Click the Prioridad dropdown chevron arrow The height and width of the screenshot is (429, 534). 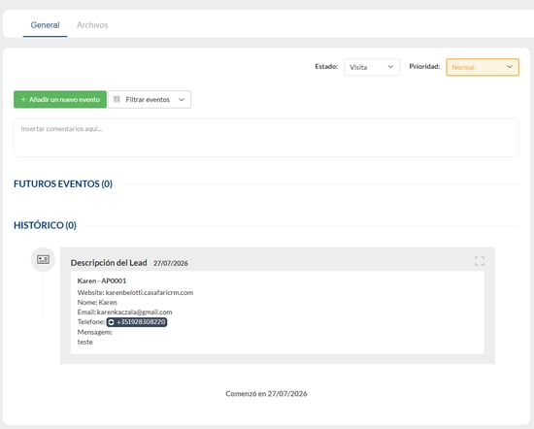click(510, 67)
